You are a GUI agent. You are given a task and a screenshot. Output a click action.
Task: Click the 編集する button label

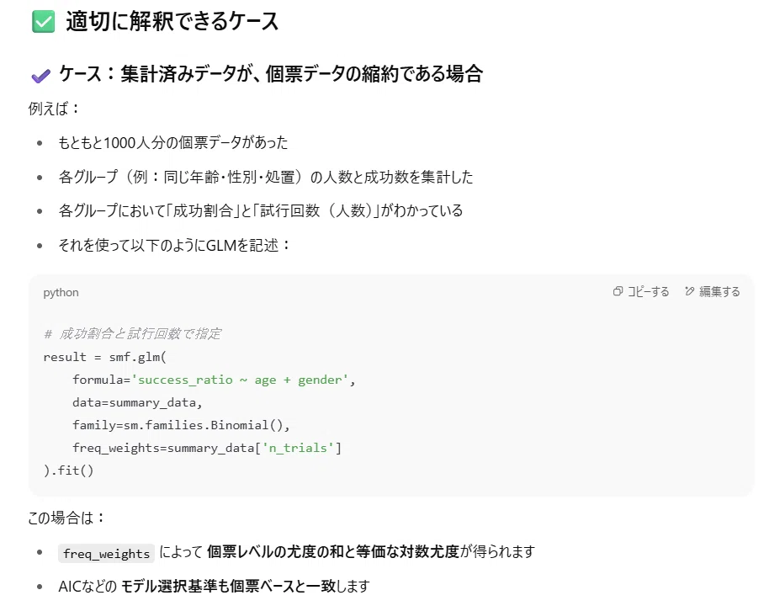tap(719, 291)
